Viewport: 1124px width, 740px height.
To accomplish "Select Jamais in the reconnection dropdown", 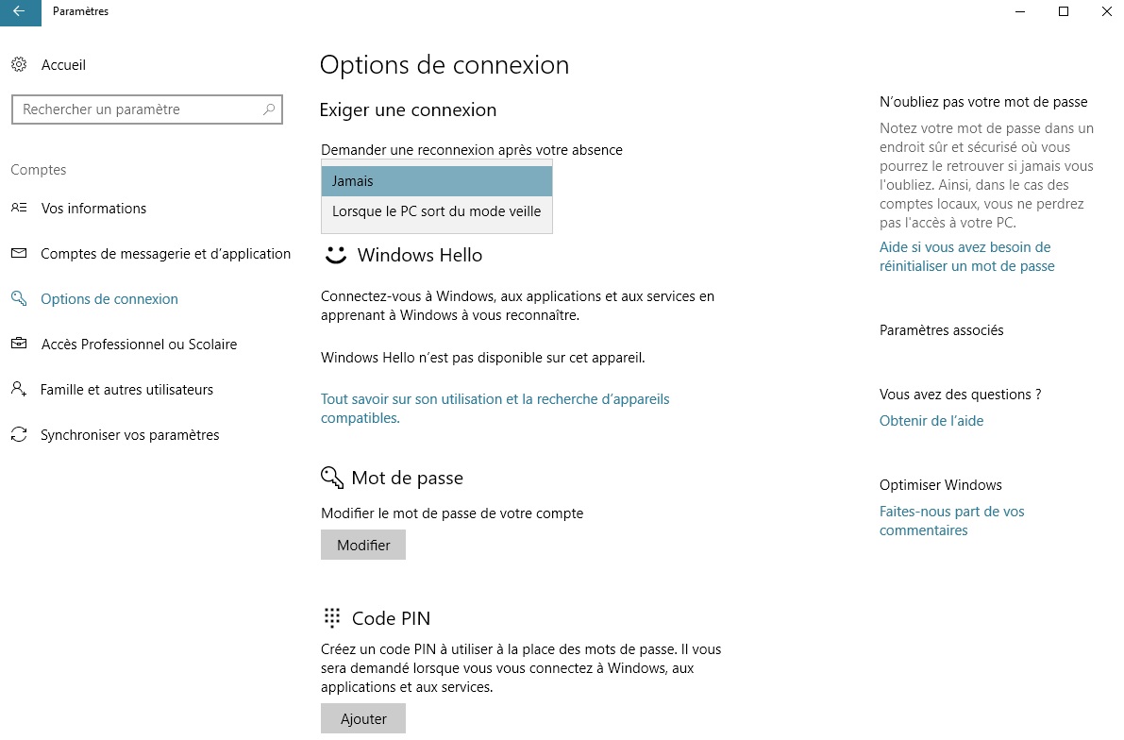I will (x=436, y=181).
